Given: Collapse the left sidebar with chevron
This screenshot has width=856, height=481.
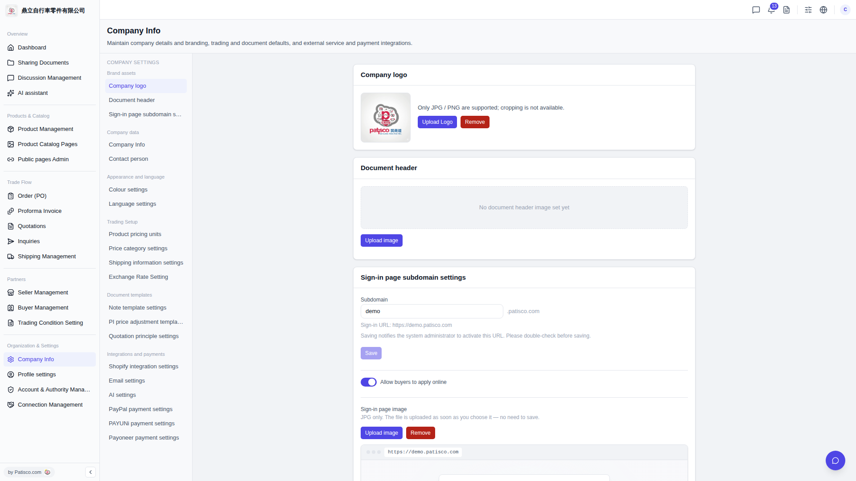Looking at the screenshot, I should 91,472.
